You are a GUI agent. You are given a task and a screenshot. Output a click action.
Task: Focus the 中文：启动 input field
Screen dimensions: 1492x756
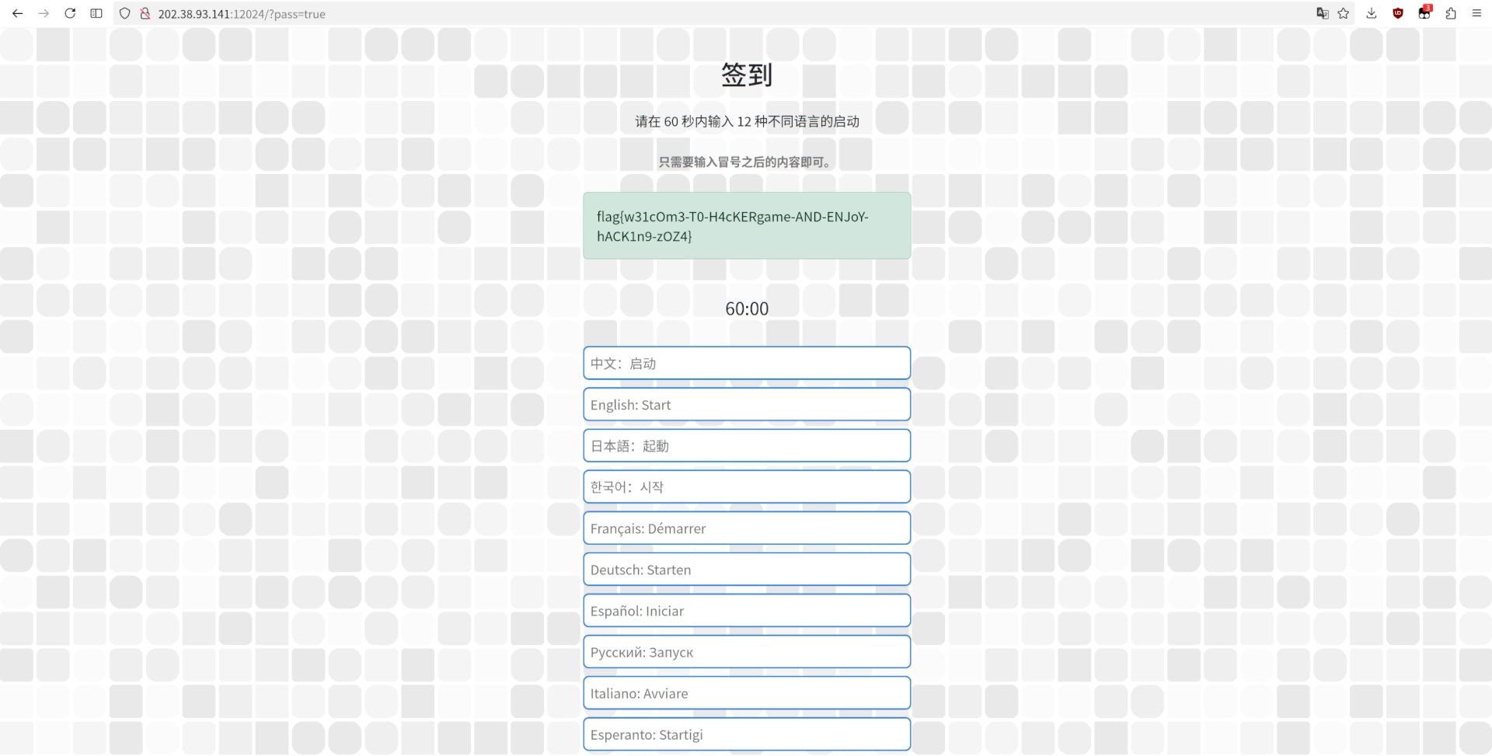coord(747,363)
